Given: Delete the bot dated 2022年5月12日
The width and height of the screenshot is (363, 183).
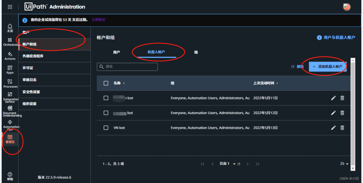Looking at the screenshot, I should (x=342, y=113).
